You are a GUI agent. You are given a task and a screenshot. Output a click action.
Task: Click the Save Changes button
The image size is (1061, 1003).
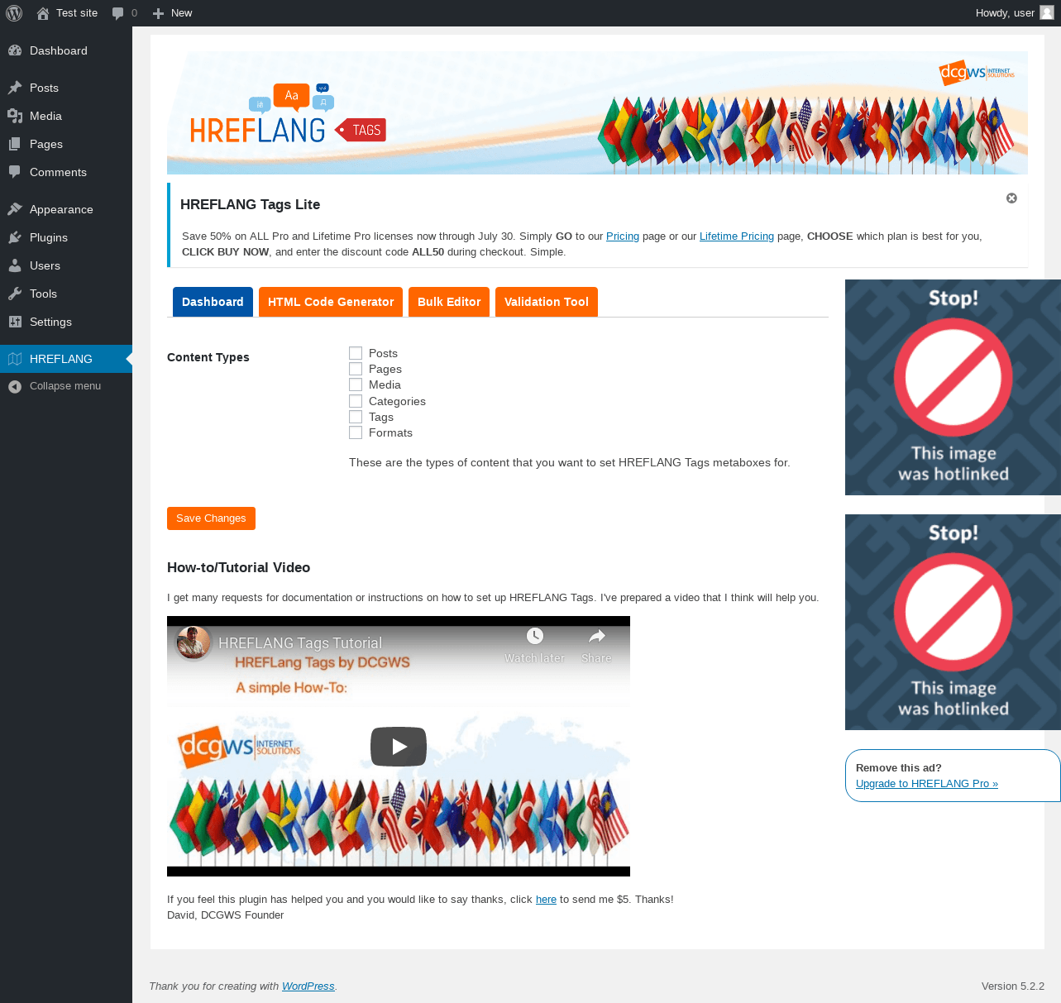tap(211, 518)
